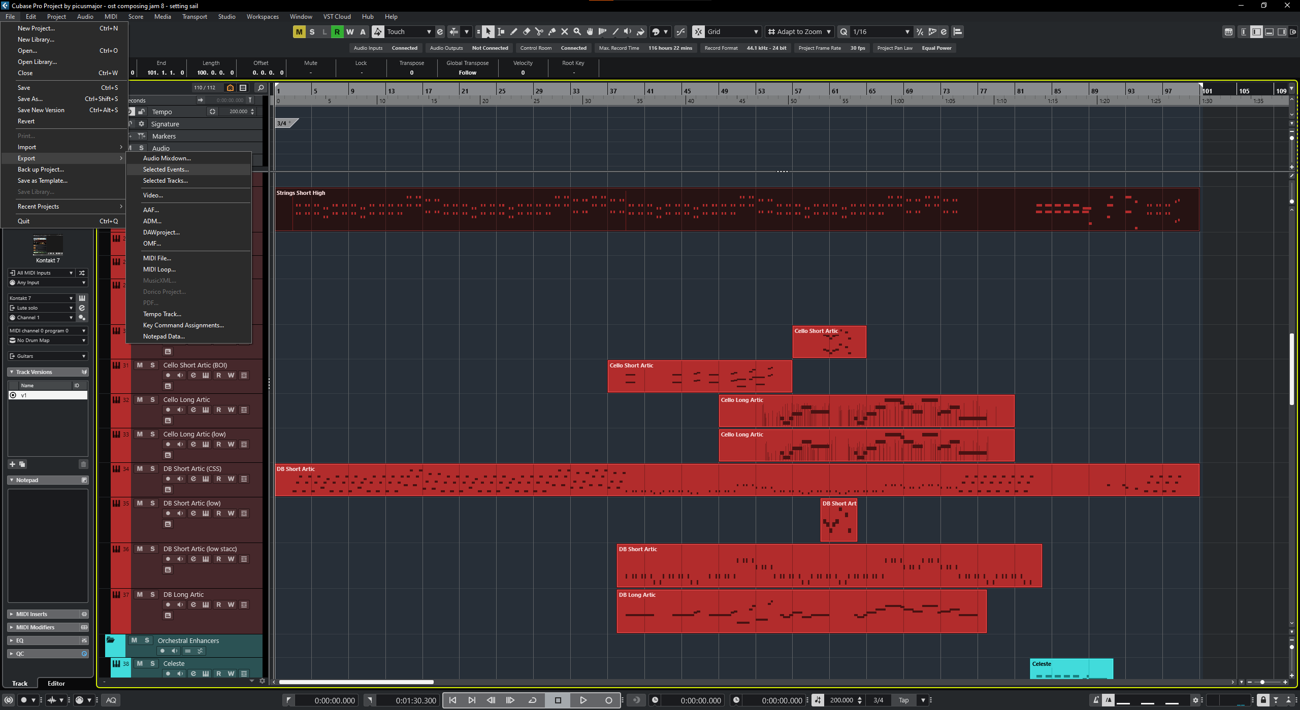Open the 1/16 quantize preset dropdown
This screenshot has width=1300, height=710.
881,31
